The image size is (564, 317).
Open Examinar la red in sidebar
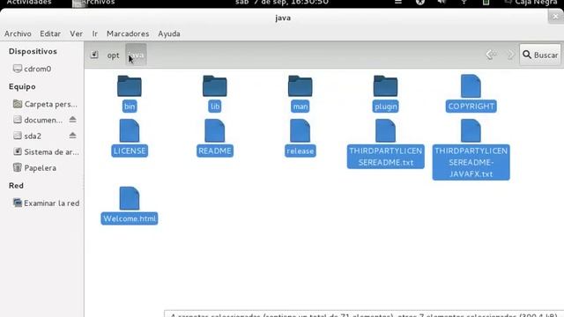point(46,203)
